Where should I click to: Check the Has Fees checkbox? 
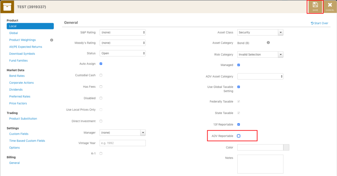coord(101,87)
